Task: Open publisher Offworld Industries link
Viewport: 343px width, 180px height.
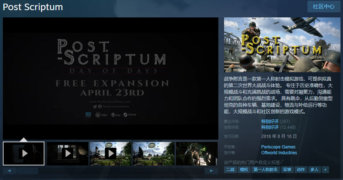Action: [x=279, y=153]
